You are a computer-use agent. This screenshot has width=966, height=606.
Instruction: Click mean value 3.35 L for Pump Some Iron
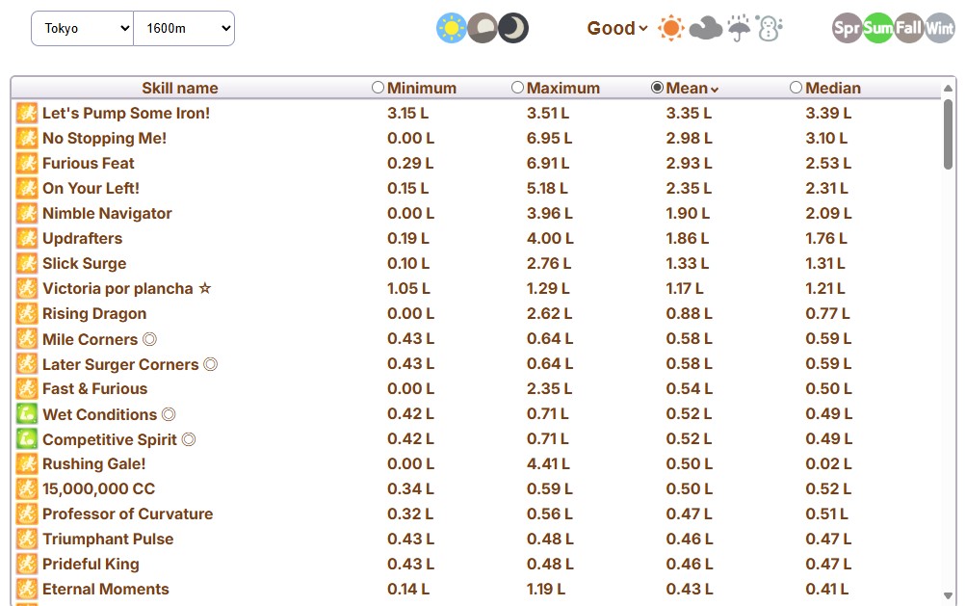[689, 113]
